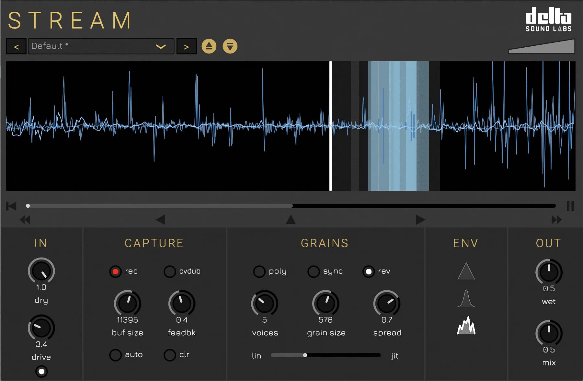Enable sync mode in GRAINS section
This screenshot has width=583, height=381.
(x=313, y=271)
